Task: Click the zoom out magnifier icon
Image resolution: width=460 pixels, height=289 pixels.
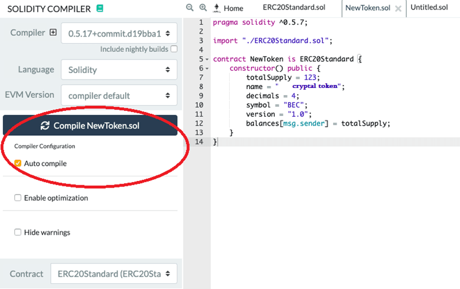Action: point(190,8)
